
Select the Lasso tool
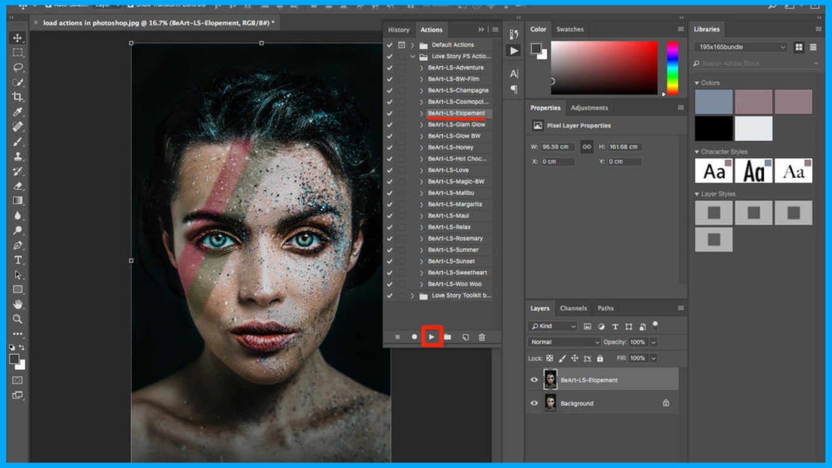pyautogui.click(x=18, y=67)
